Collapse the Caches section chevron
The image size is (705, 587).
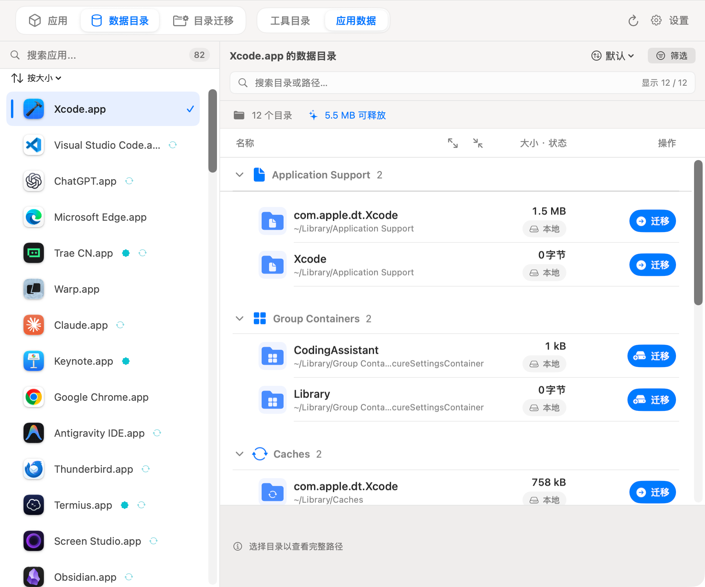click(240, 454)
